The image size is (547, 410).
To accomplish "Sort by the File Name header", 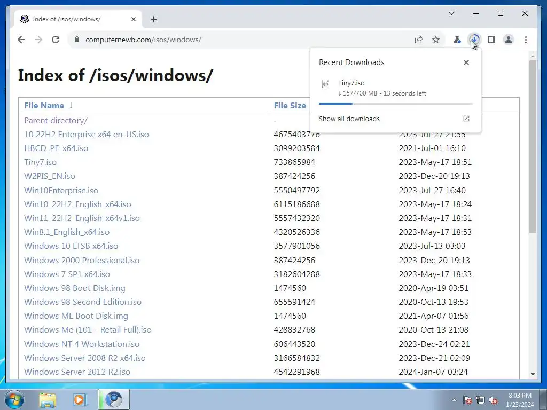I will 44,105.
